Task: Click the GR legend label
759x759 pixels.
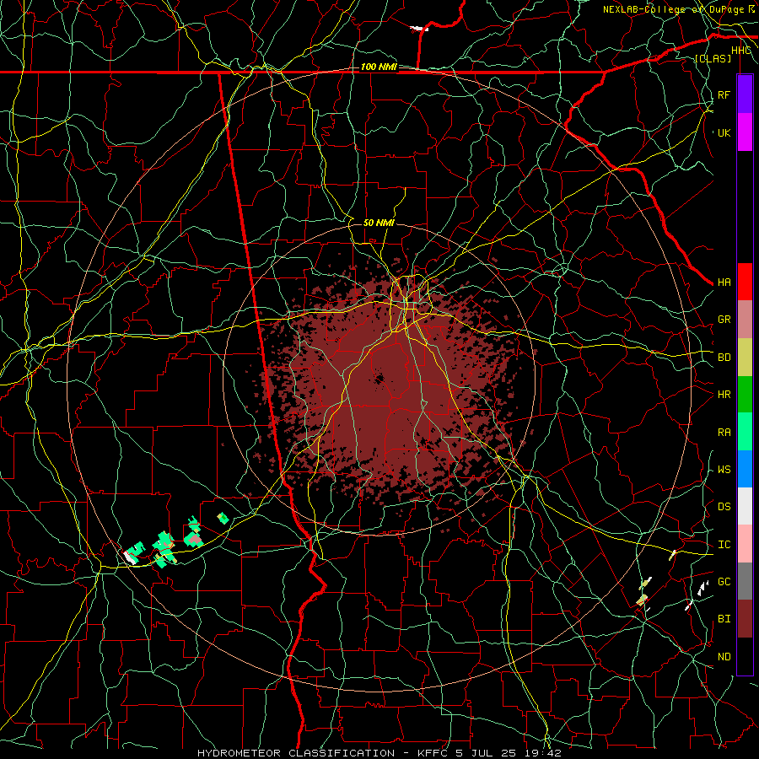Action: (724, 320)
